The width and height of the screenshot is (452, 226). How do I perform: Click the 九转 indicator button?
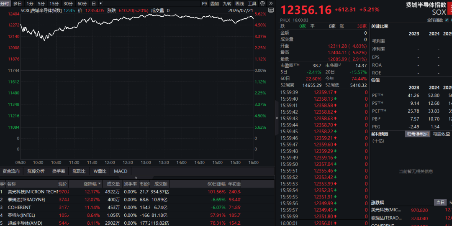(227, 3)
